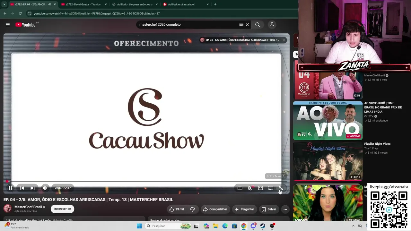
Task: Open Discord from the taskbar
Action: click(253, 226)
